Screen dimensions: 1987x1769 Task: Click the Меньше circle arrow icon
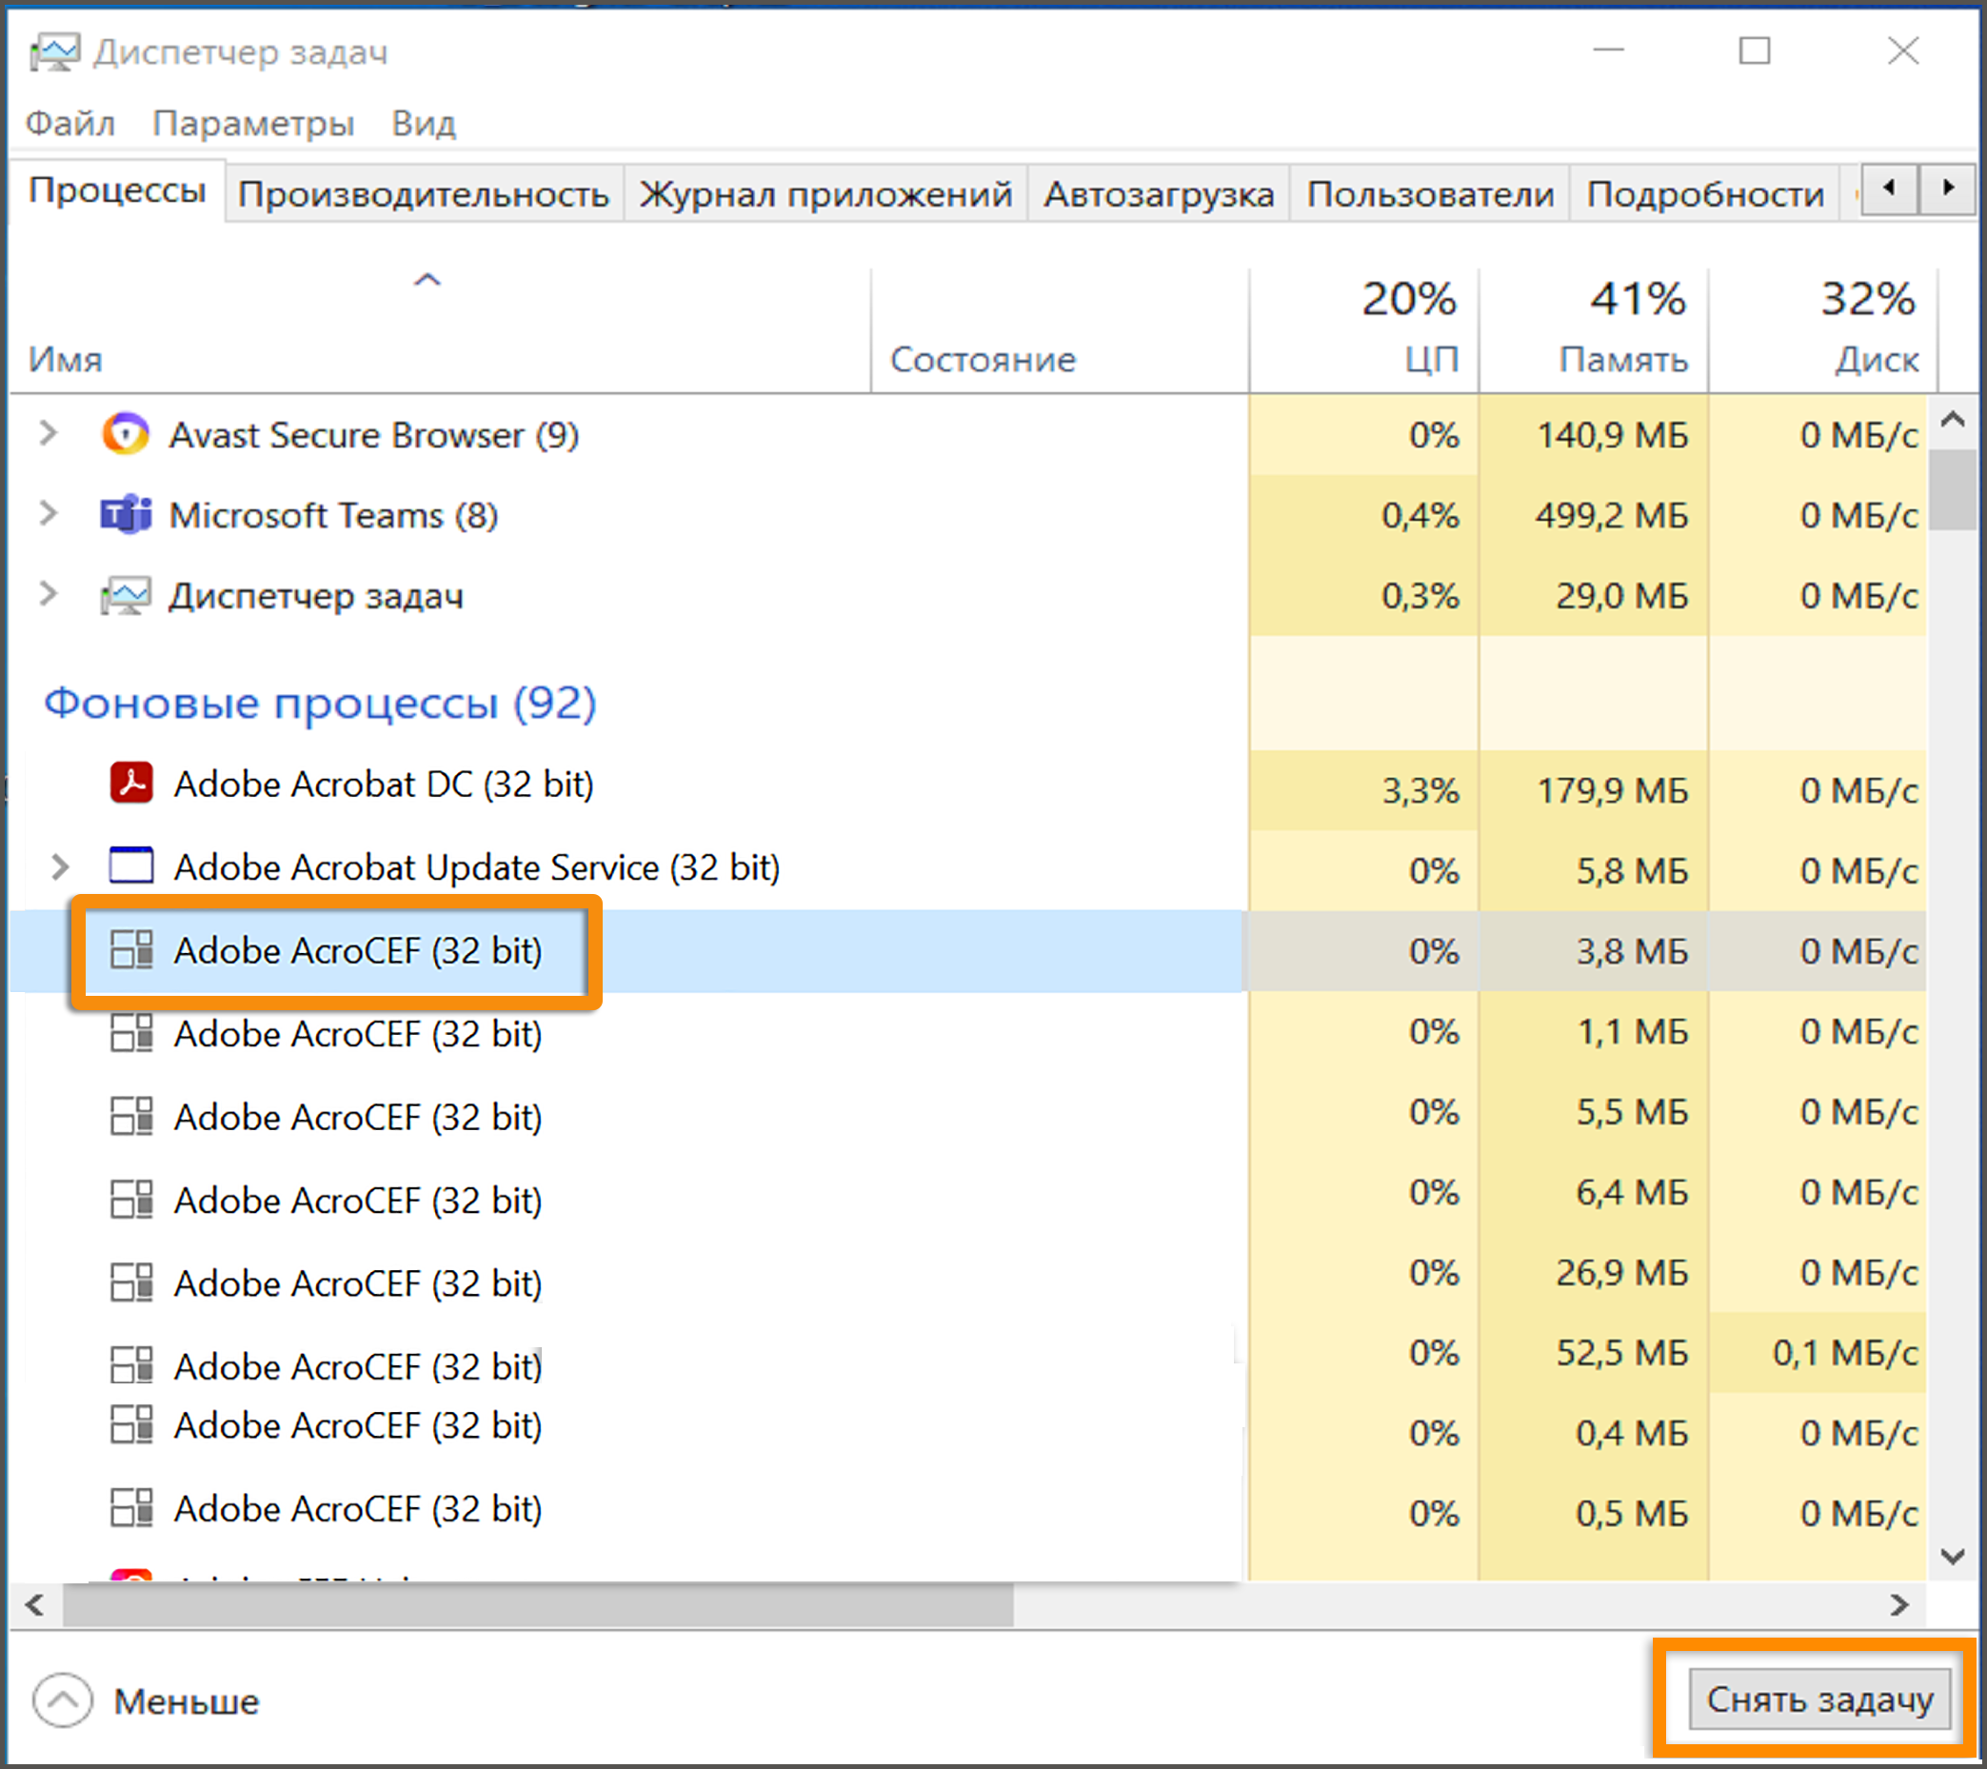click(x=62, y=1701)
